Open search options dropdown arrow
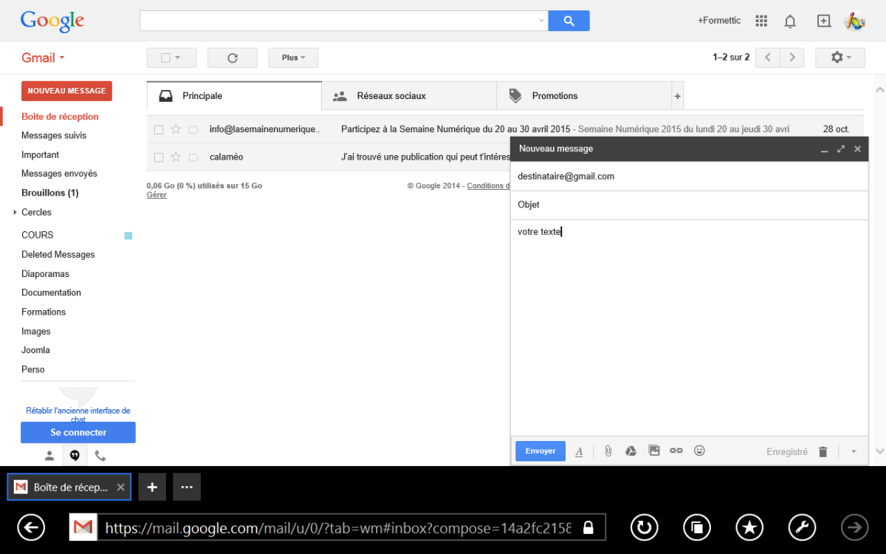Screen dimensions: 886x554 [x=541, y=21]
